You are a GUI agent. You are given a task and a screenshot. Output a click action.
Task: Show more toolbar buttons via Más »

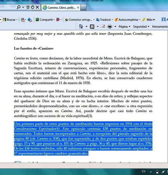tap(151, 20)
